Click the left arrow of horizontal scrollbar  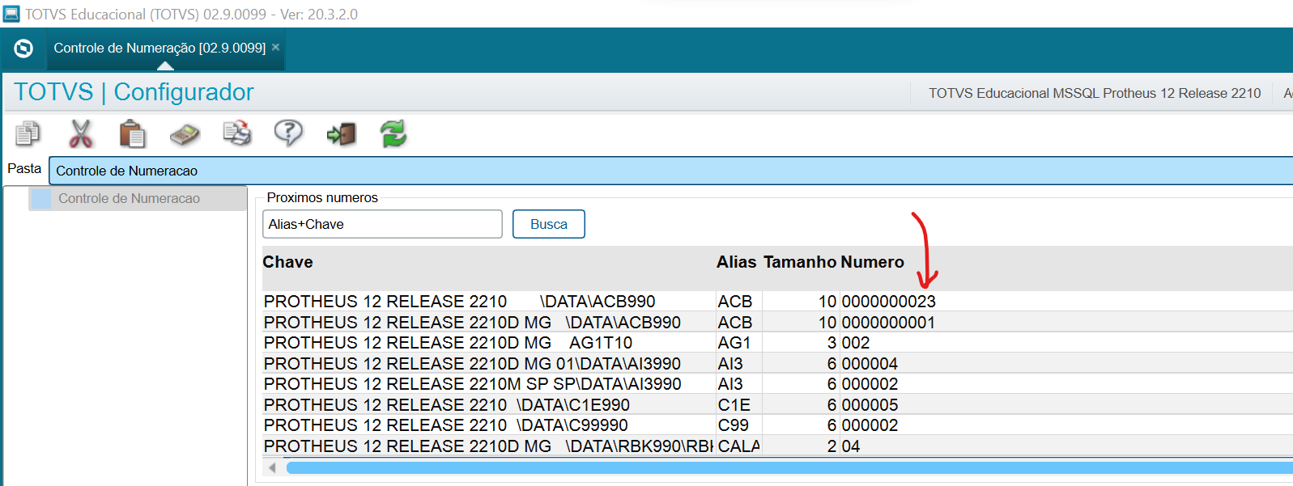click(273, 467)
